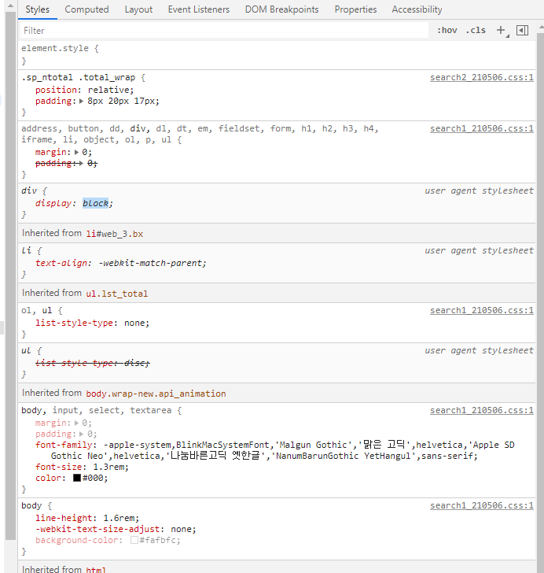Click text-align -webkit-match-parent value
The height and width of the screenshot is (573, 544).
[x=150, y=263]
